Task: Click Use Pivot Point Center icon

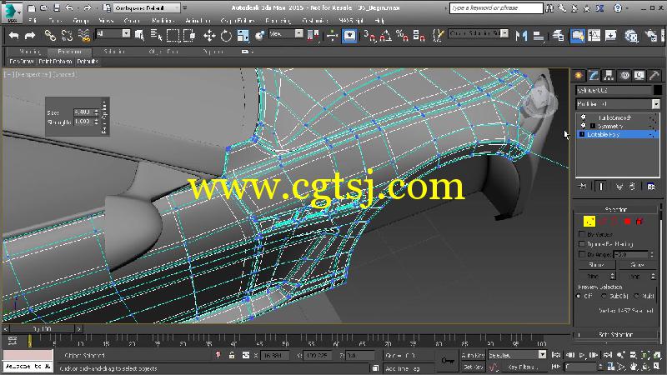Action: click(x=313, y=36)
